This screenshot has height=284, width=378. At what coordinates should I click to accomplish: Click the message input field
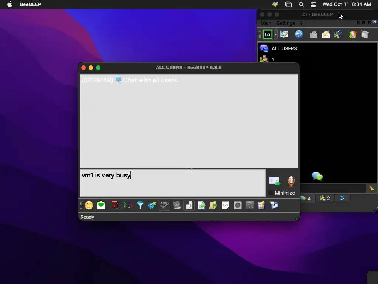[x=173, y=183]
